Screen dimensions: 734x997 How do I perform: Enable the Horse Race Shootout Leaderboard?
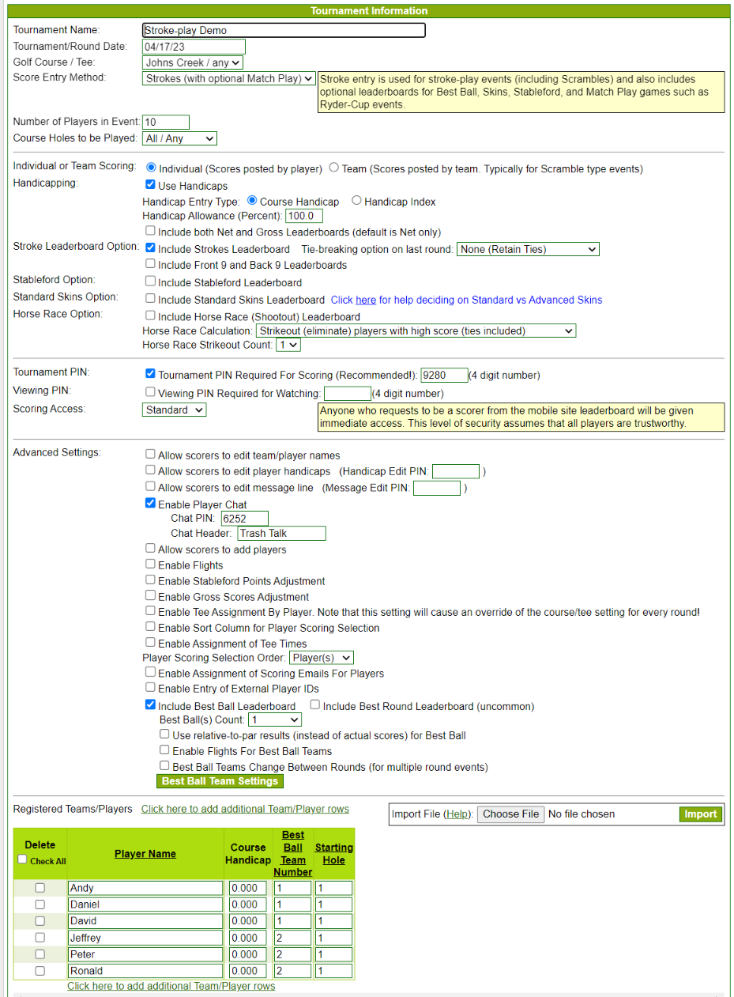pos(150,316)
